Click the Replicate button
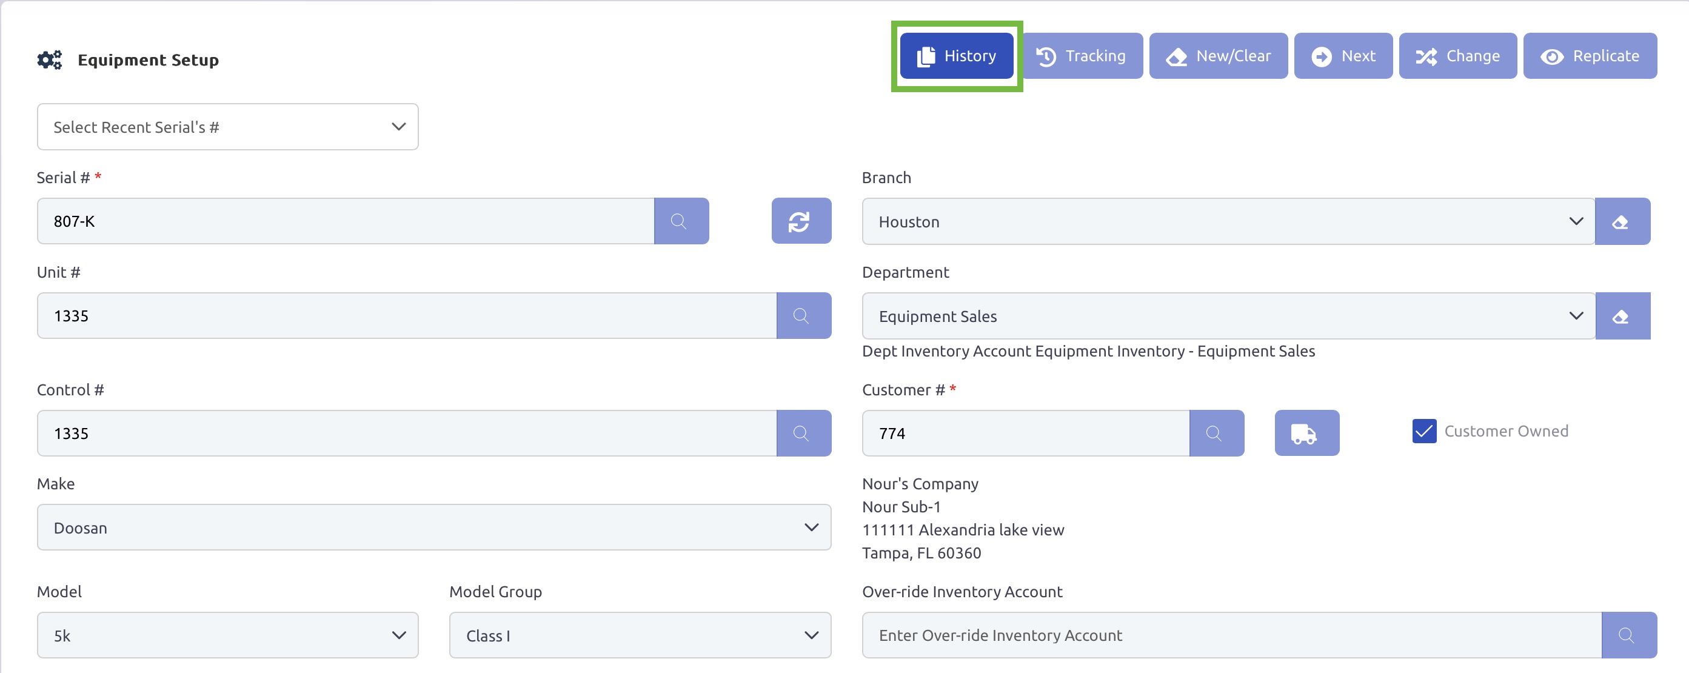Screen dimensions: 1689x673 (1589, 56)
